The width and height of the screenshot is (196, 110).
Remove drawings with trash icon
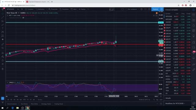coord(2,69)
